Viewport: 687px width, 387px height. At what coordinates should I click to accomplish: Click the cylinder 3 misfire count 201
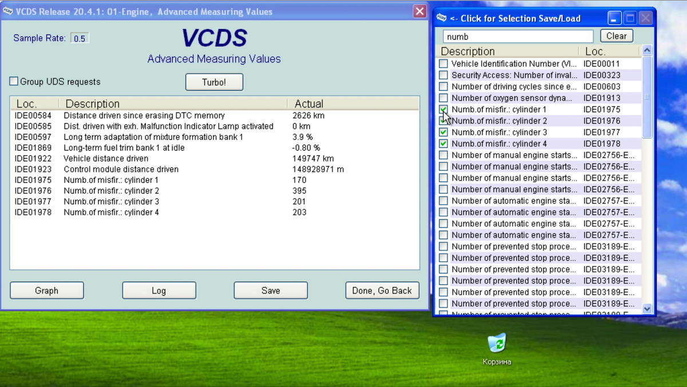point(299,202)
